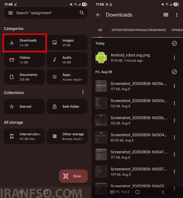Open the Audio category
This screenshot has height=198, width=183.
coord(67,60)
